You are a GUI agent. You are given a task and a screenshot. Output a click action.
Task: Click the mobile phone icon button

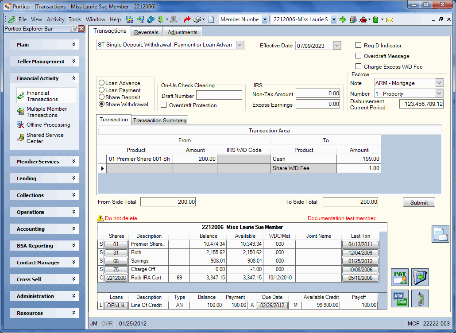[420, 298]
